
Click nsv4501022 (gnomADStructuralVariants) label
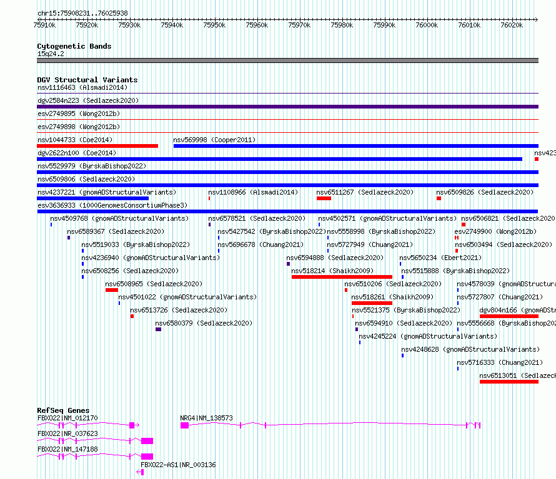pyautogui.click(x=187, y=297)
